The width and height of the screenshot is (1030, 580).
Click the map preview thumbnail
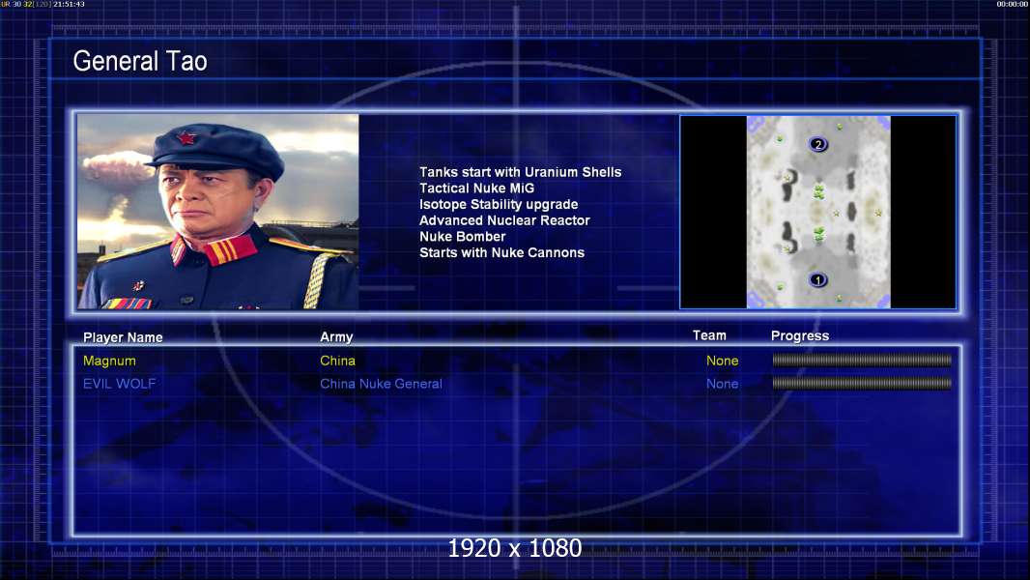(x=817, y=212)
